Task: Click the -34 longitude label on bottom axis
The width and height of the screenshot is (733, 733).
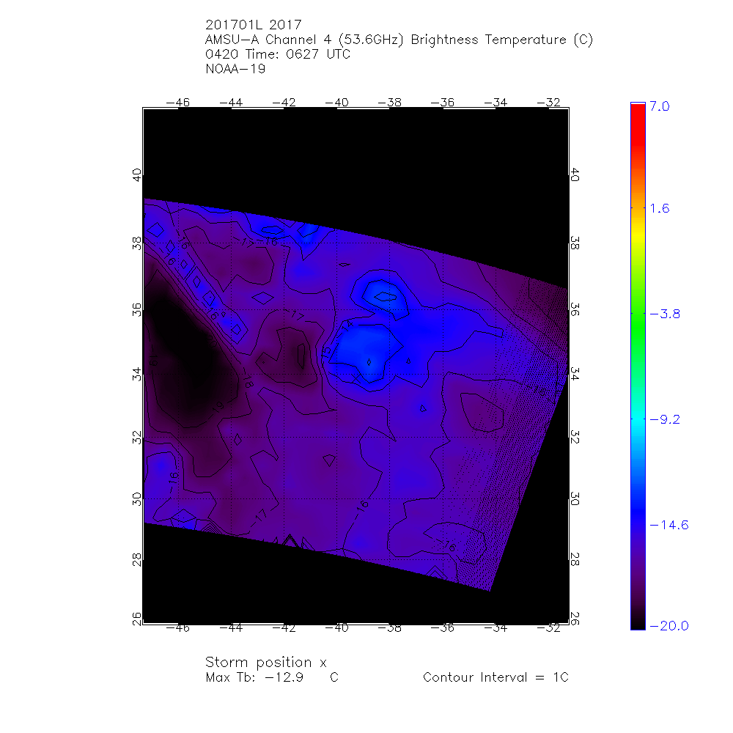Action: 497,628
